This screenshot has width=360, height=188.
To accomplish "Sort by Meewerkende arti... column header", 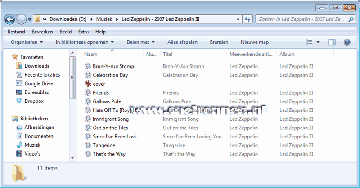I will [251, 54].
